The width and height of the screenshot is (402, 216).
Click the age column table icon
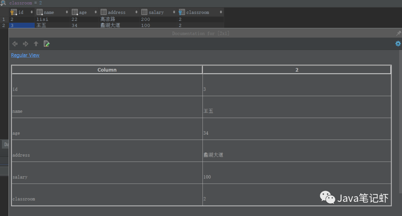[x=74, y=12]
